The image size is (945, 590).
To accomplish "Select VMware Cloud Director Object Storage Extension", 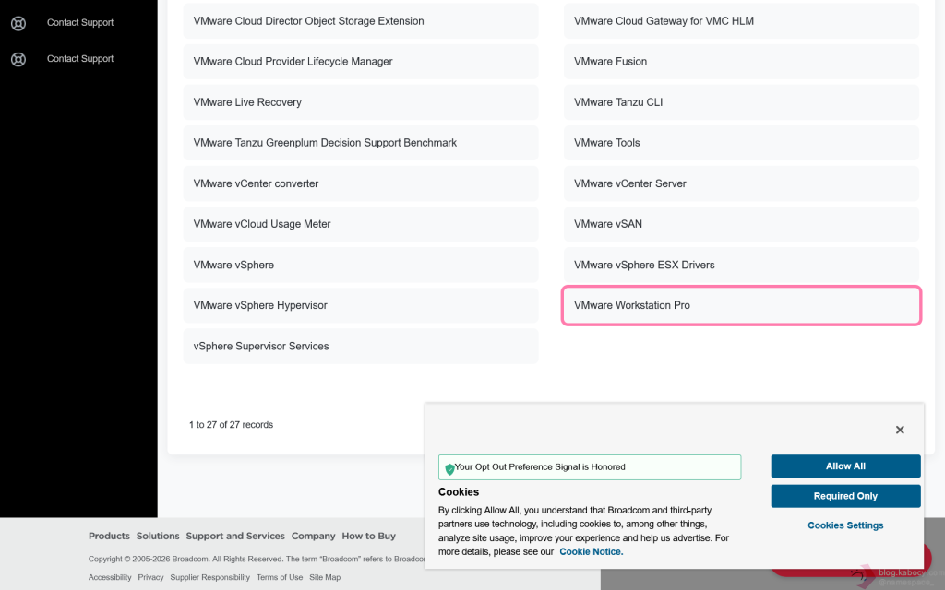I will [360, 21].
